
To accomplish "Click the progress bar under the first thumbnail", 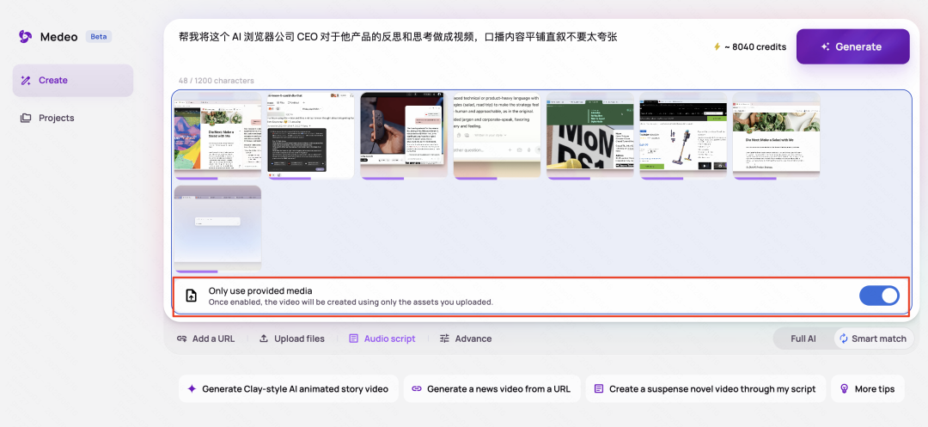I will pyautogui.click(x=195, y=178).
